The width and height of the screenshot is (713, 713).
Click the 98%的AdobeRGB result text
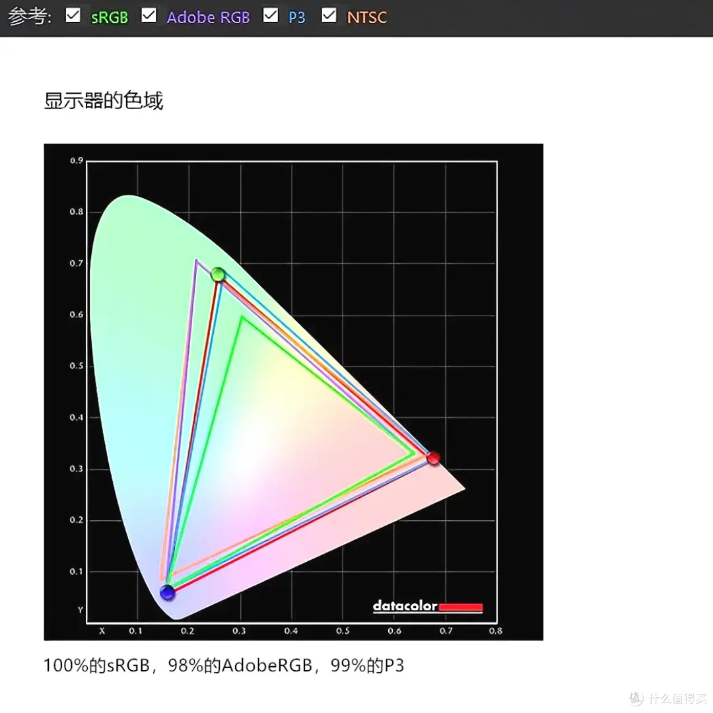[240, 665]
